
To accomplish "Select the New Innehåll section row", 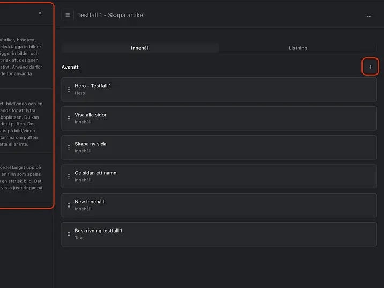I will pos(215,205).
